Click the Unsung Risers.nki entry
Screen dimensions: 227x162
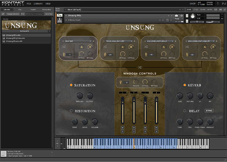[26, 41]
